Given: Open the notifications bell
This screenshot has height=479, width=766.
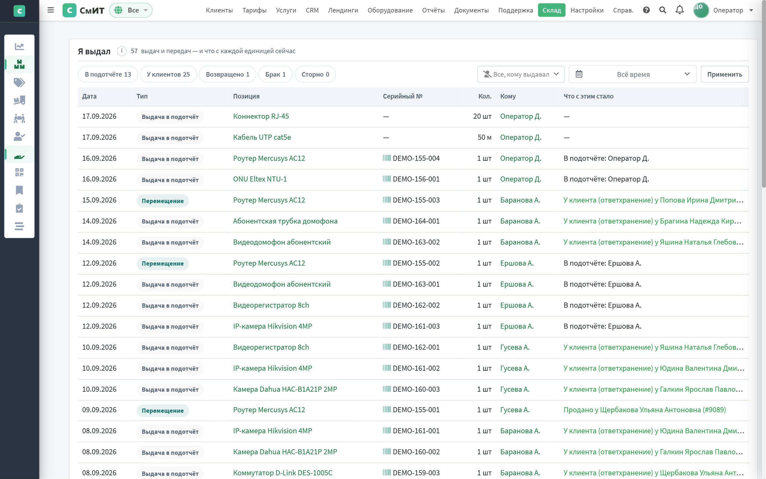Looking at the screenshot, I should (x=680, y=10).
